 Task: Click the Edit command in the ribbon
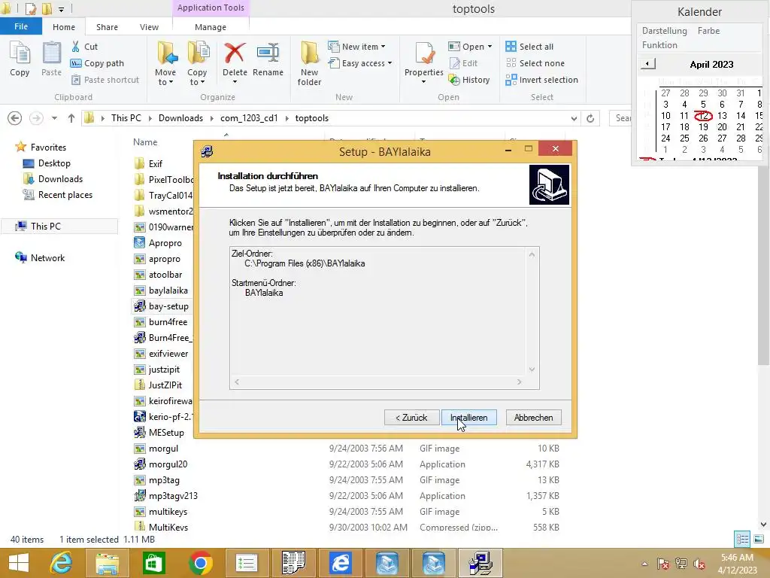[463, 63]
